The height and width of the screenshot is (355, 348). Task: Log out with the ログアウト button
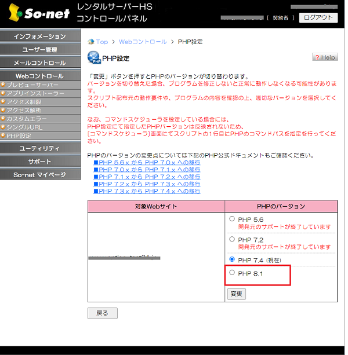click(x=318, y=17)
